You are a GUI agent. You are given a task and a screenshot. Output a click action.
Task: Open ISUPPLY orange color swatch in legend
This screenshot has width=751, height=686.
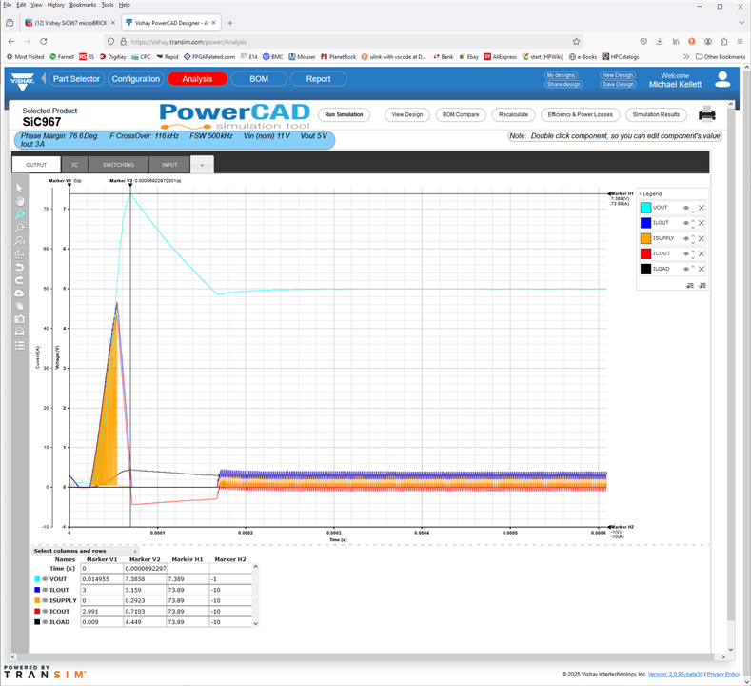[x=645, y=238]
